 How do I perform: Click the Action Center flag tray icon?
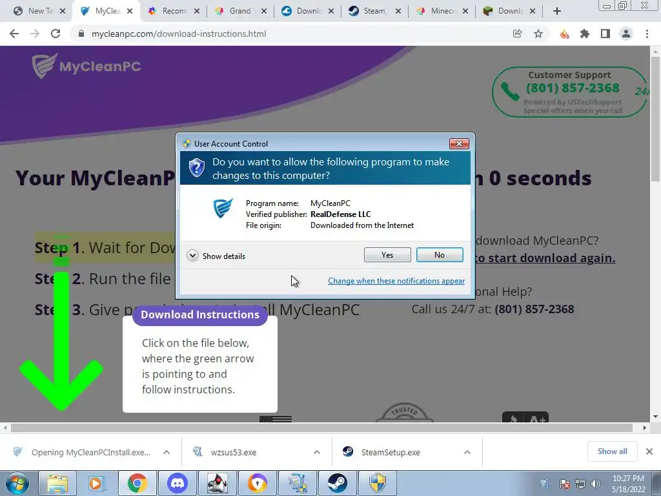click(564, 484)
